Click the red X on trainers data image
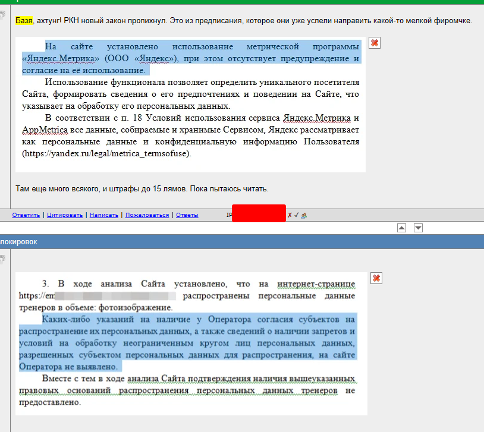 pyautogui.click(x=376, y=278)
